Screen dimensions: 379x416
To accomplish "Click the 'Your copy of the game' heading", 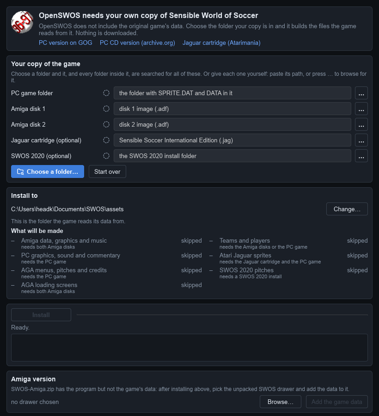I will click(x=46, y=64).
